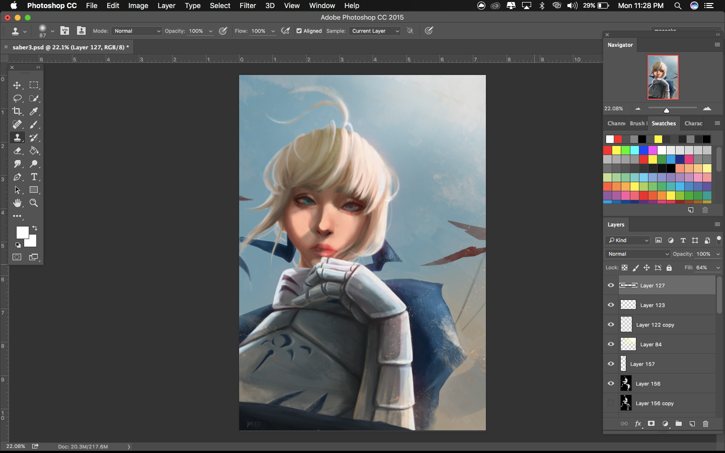Open the Mode dropdown set to Normal
This screenshot has width=725, height=453.
point(136,31)
